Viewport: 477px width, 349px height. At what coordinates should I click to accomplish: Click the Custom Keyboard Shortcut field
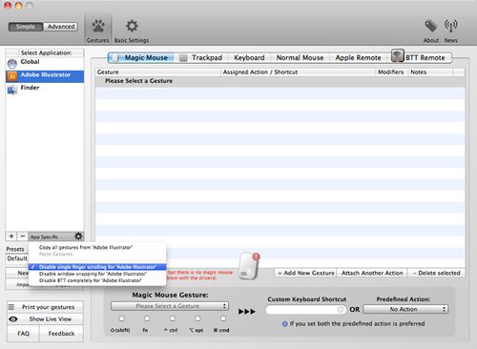306,309
